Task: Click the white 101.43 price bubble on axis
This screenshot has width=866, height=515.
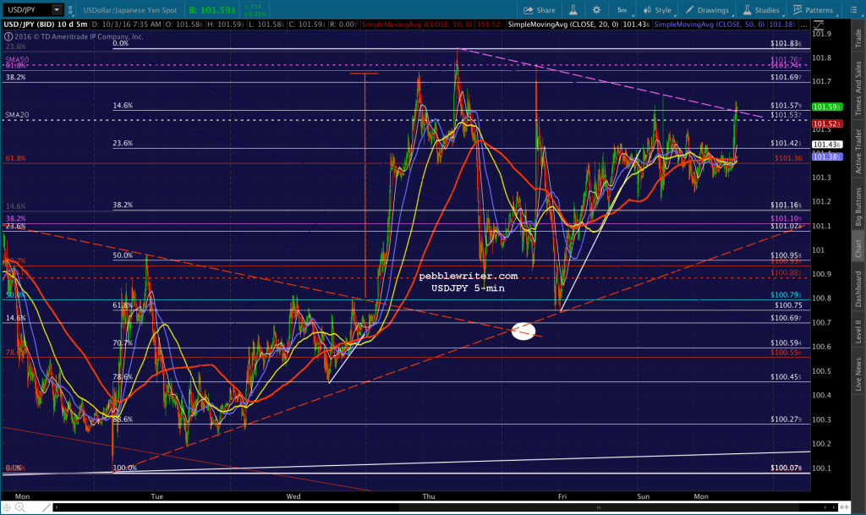Action: [x=827, y=144]
